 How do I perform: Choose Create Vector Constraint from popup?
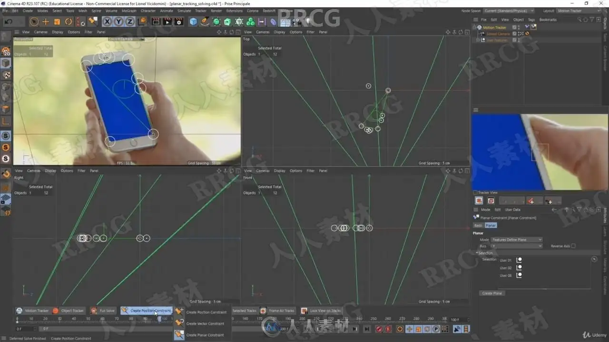[x=200, y=323]
